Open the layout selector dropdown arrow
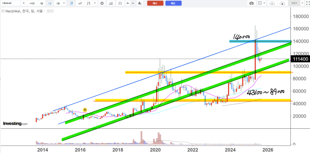Viewport: 310px width, 153px height. pyautogui.click(x=265, y=3)
